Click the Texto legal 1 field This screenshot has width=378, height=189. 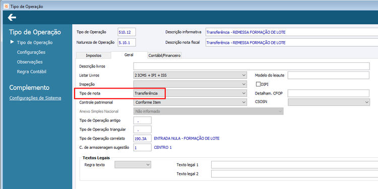point(295,165)
